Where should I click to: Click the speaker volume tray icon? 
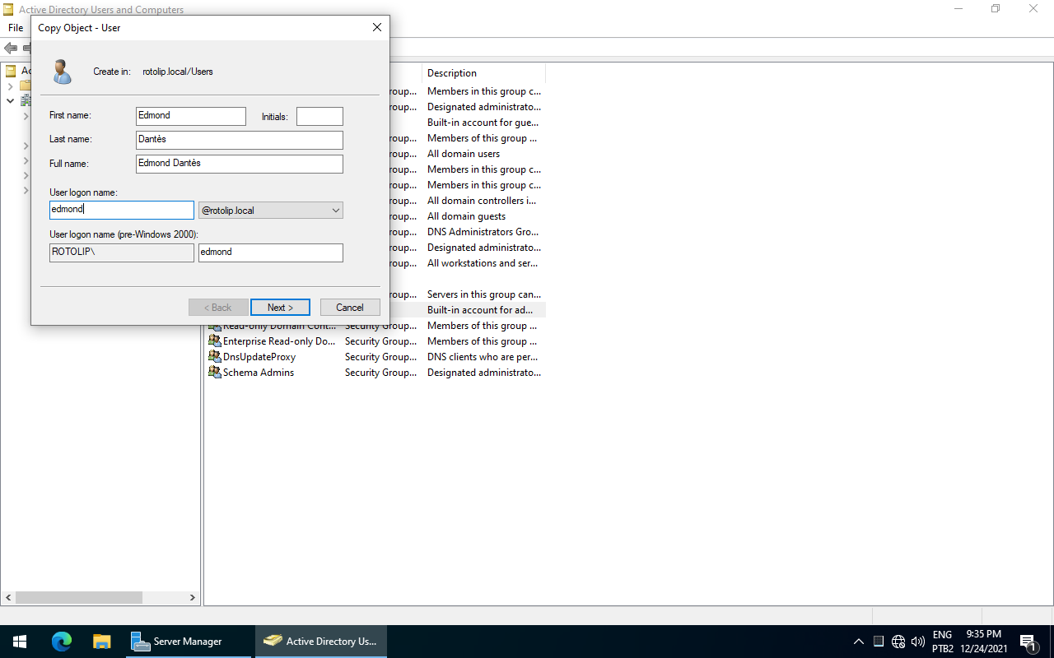point(918,642)
